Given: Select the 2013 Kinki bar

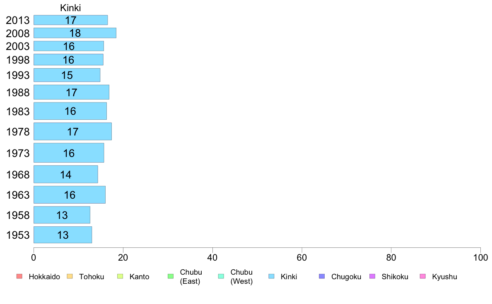Looking at the screenshot, I should tap(70, 20).
